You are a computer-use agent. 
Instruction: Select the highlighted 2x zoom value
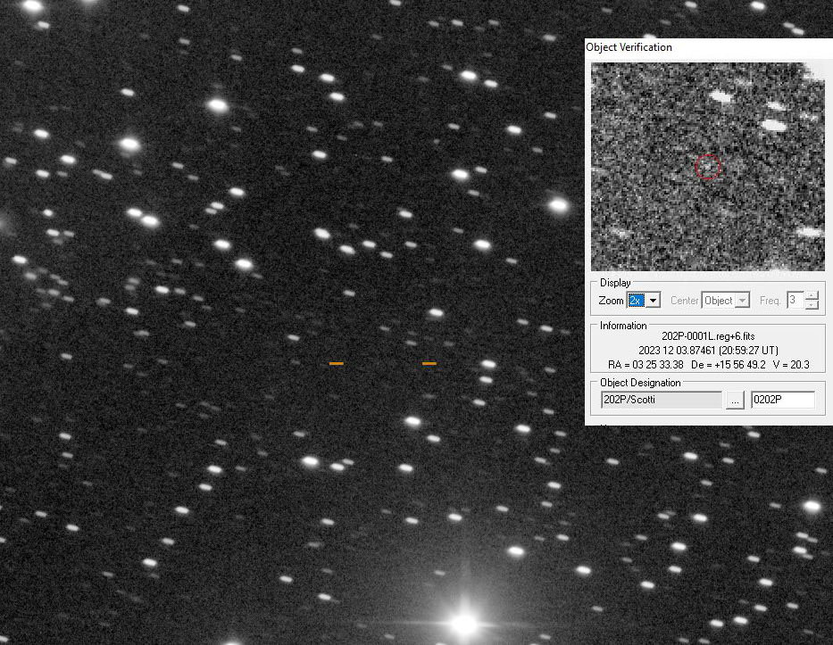(636, 301)
